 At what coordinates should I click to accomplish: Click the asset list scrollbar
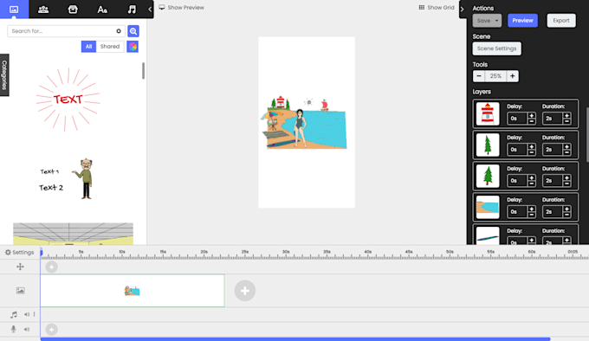point(143,71)
